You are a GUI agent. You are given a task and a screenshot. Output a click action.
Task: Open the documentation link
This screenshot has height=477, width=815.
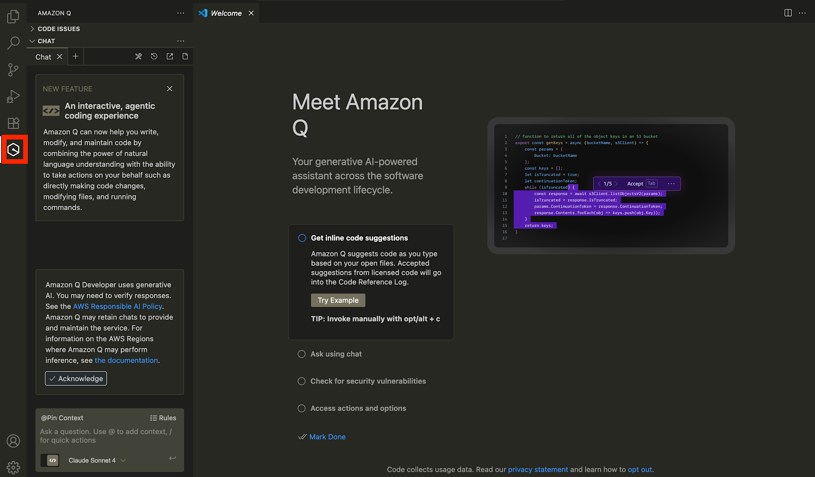tap(126, 360)
